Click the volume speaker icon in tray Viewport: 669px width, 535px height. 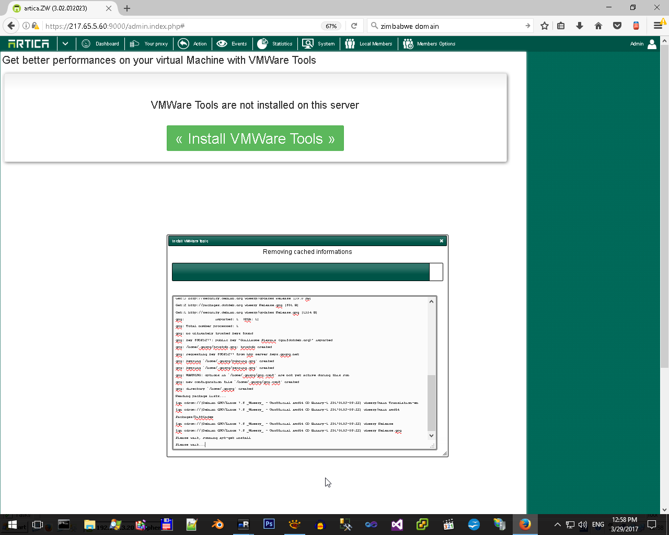582,525
